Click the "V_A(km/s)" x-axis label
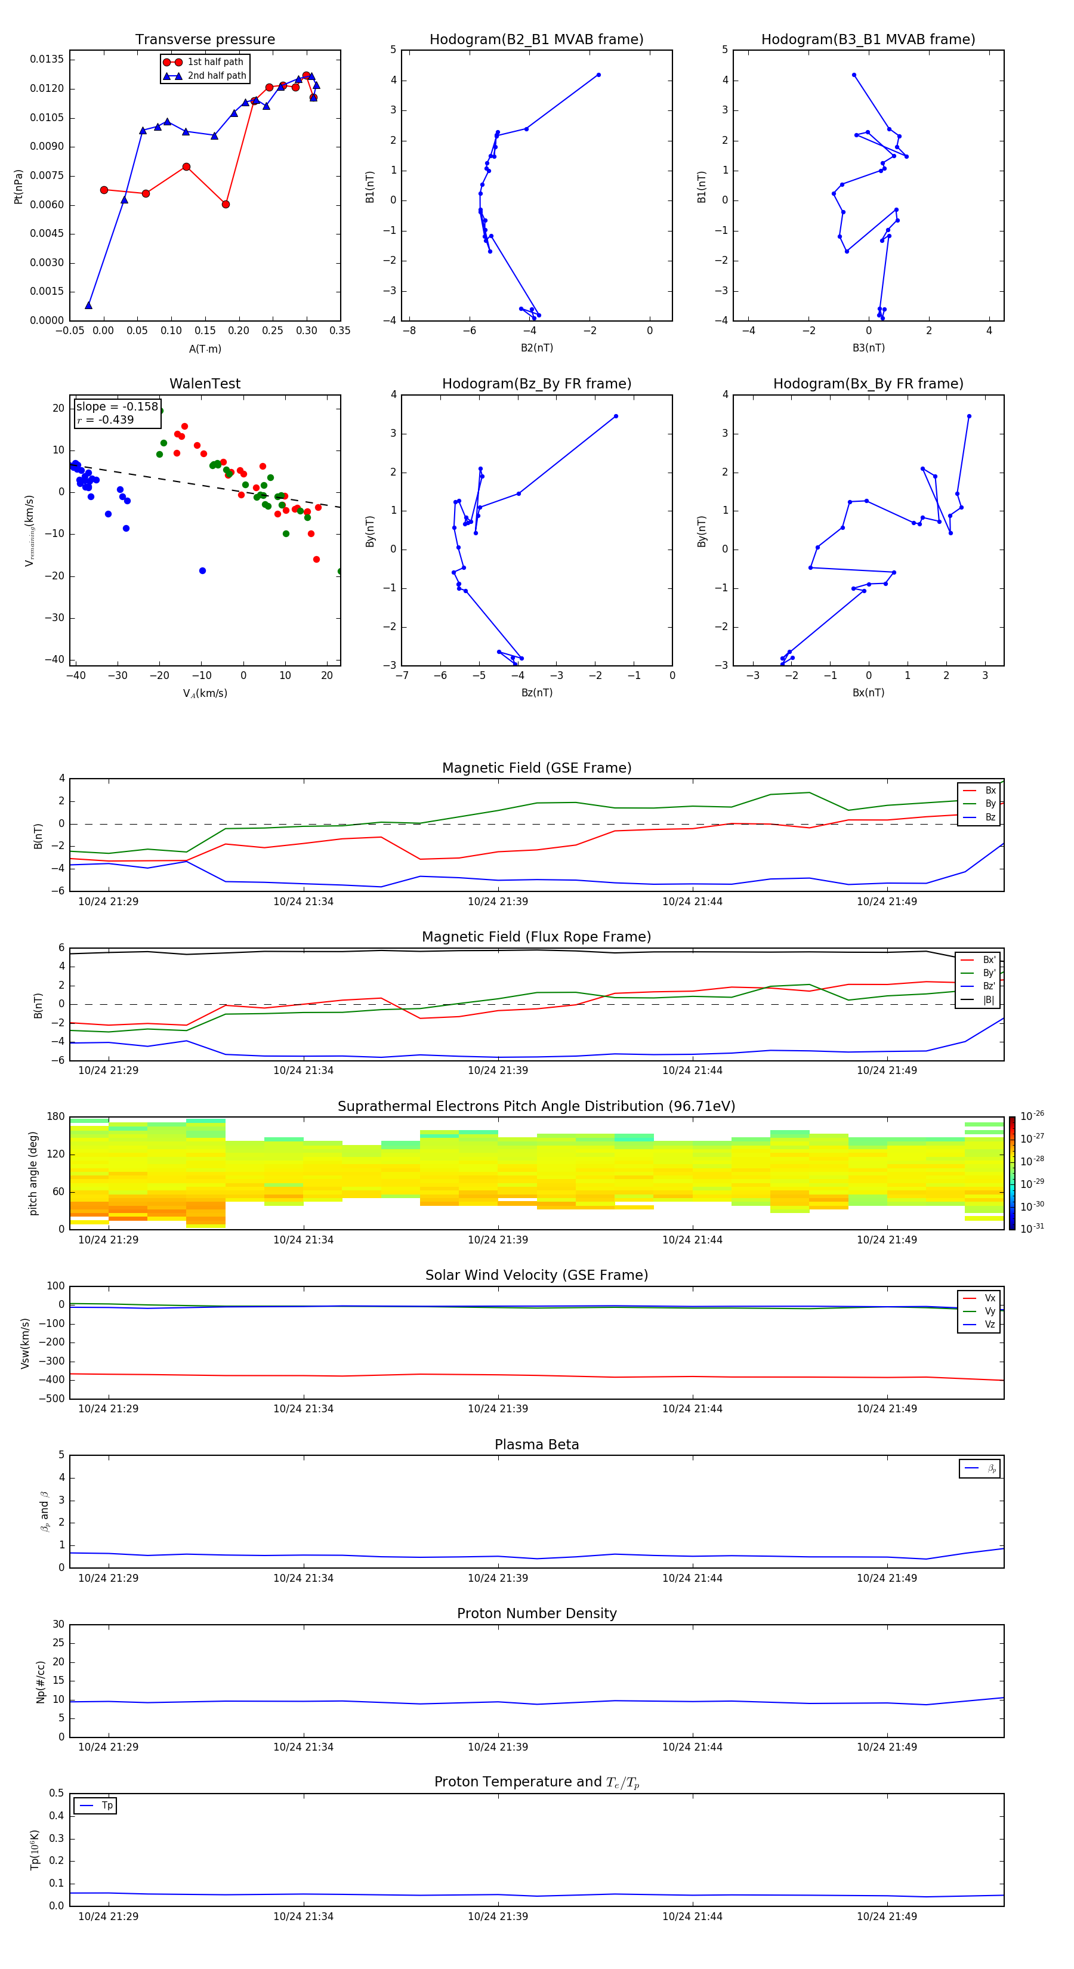 (x=205, y=693)
